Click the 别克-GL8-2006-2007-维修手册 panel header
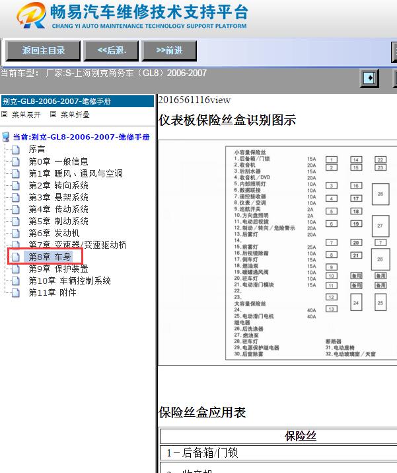Screen dimensions: 397x473 click(x=77, y=101)
